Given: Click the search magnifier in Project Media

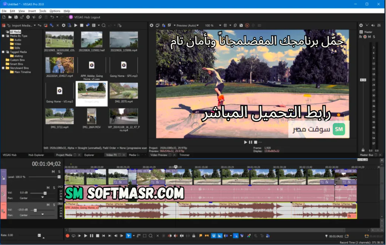Looking at the screenshot, I should point(103,25).
